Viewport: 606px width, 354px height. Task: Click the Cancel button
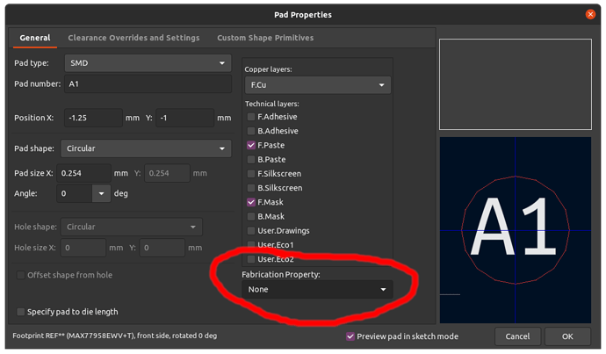[x=517, y=336]
